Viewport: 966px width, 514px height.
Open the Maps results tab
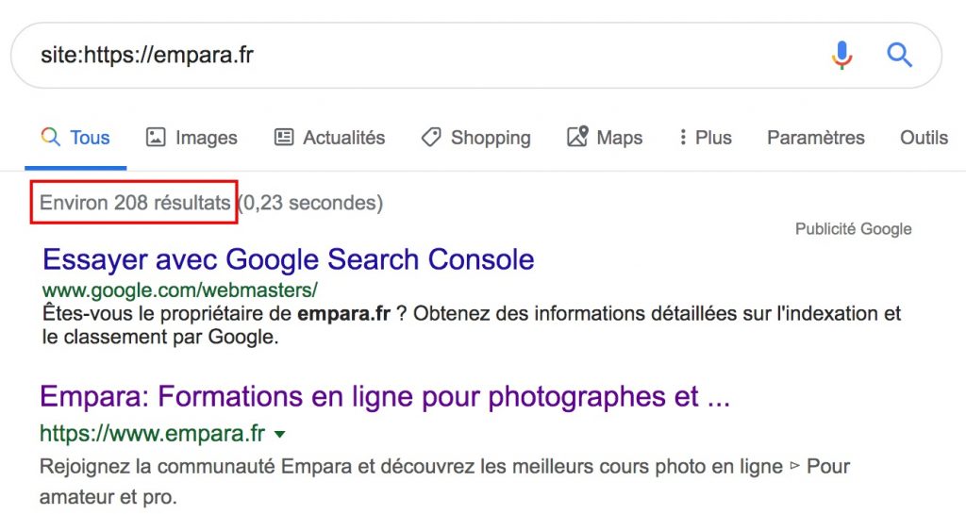pyautogui.click(x=619, y=138)
